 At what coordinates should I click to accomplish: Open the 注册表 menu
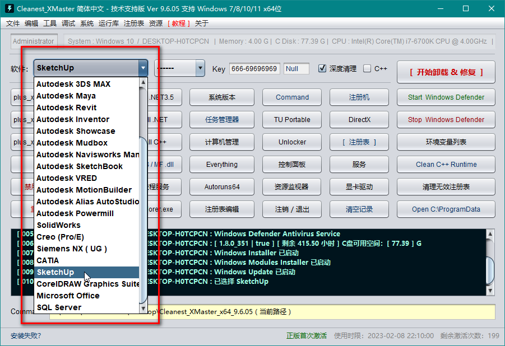click(133, 23)
